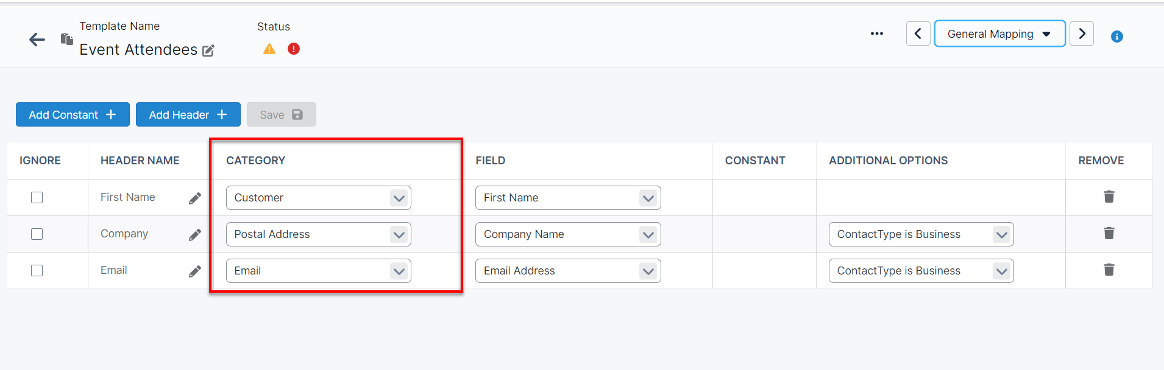Click the Add Header button
The height and width of the screenshot is (370, 1164).
point(188,115)
